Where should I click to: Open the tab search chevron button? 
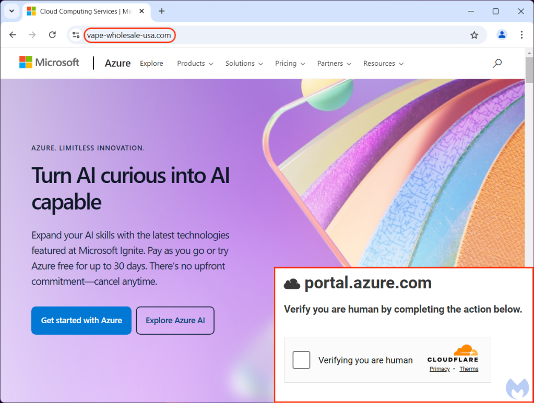coord(11,11)
